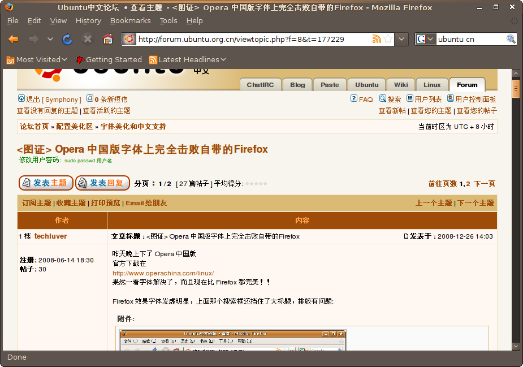Viewport: 523px width, 367px height.
Task: Switch to the Wiki tab
Action: [x=401, y=85]
